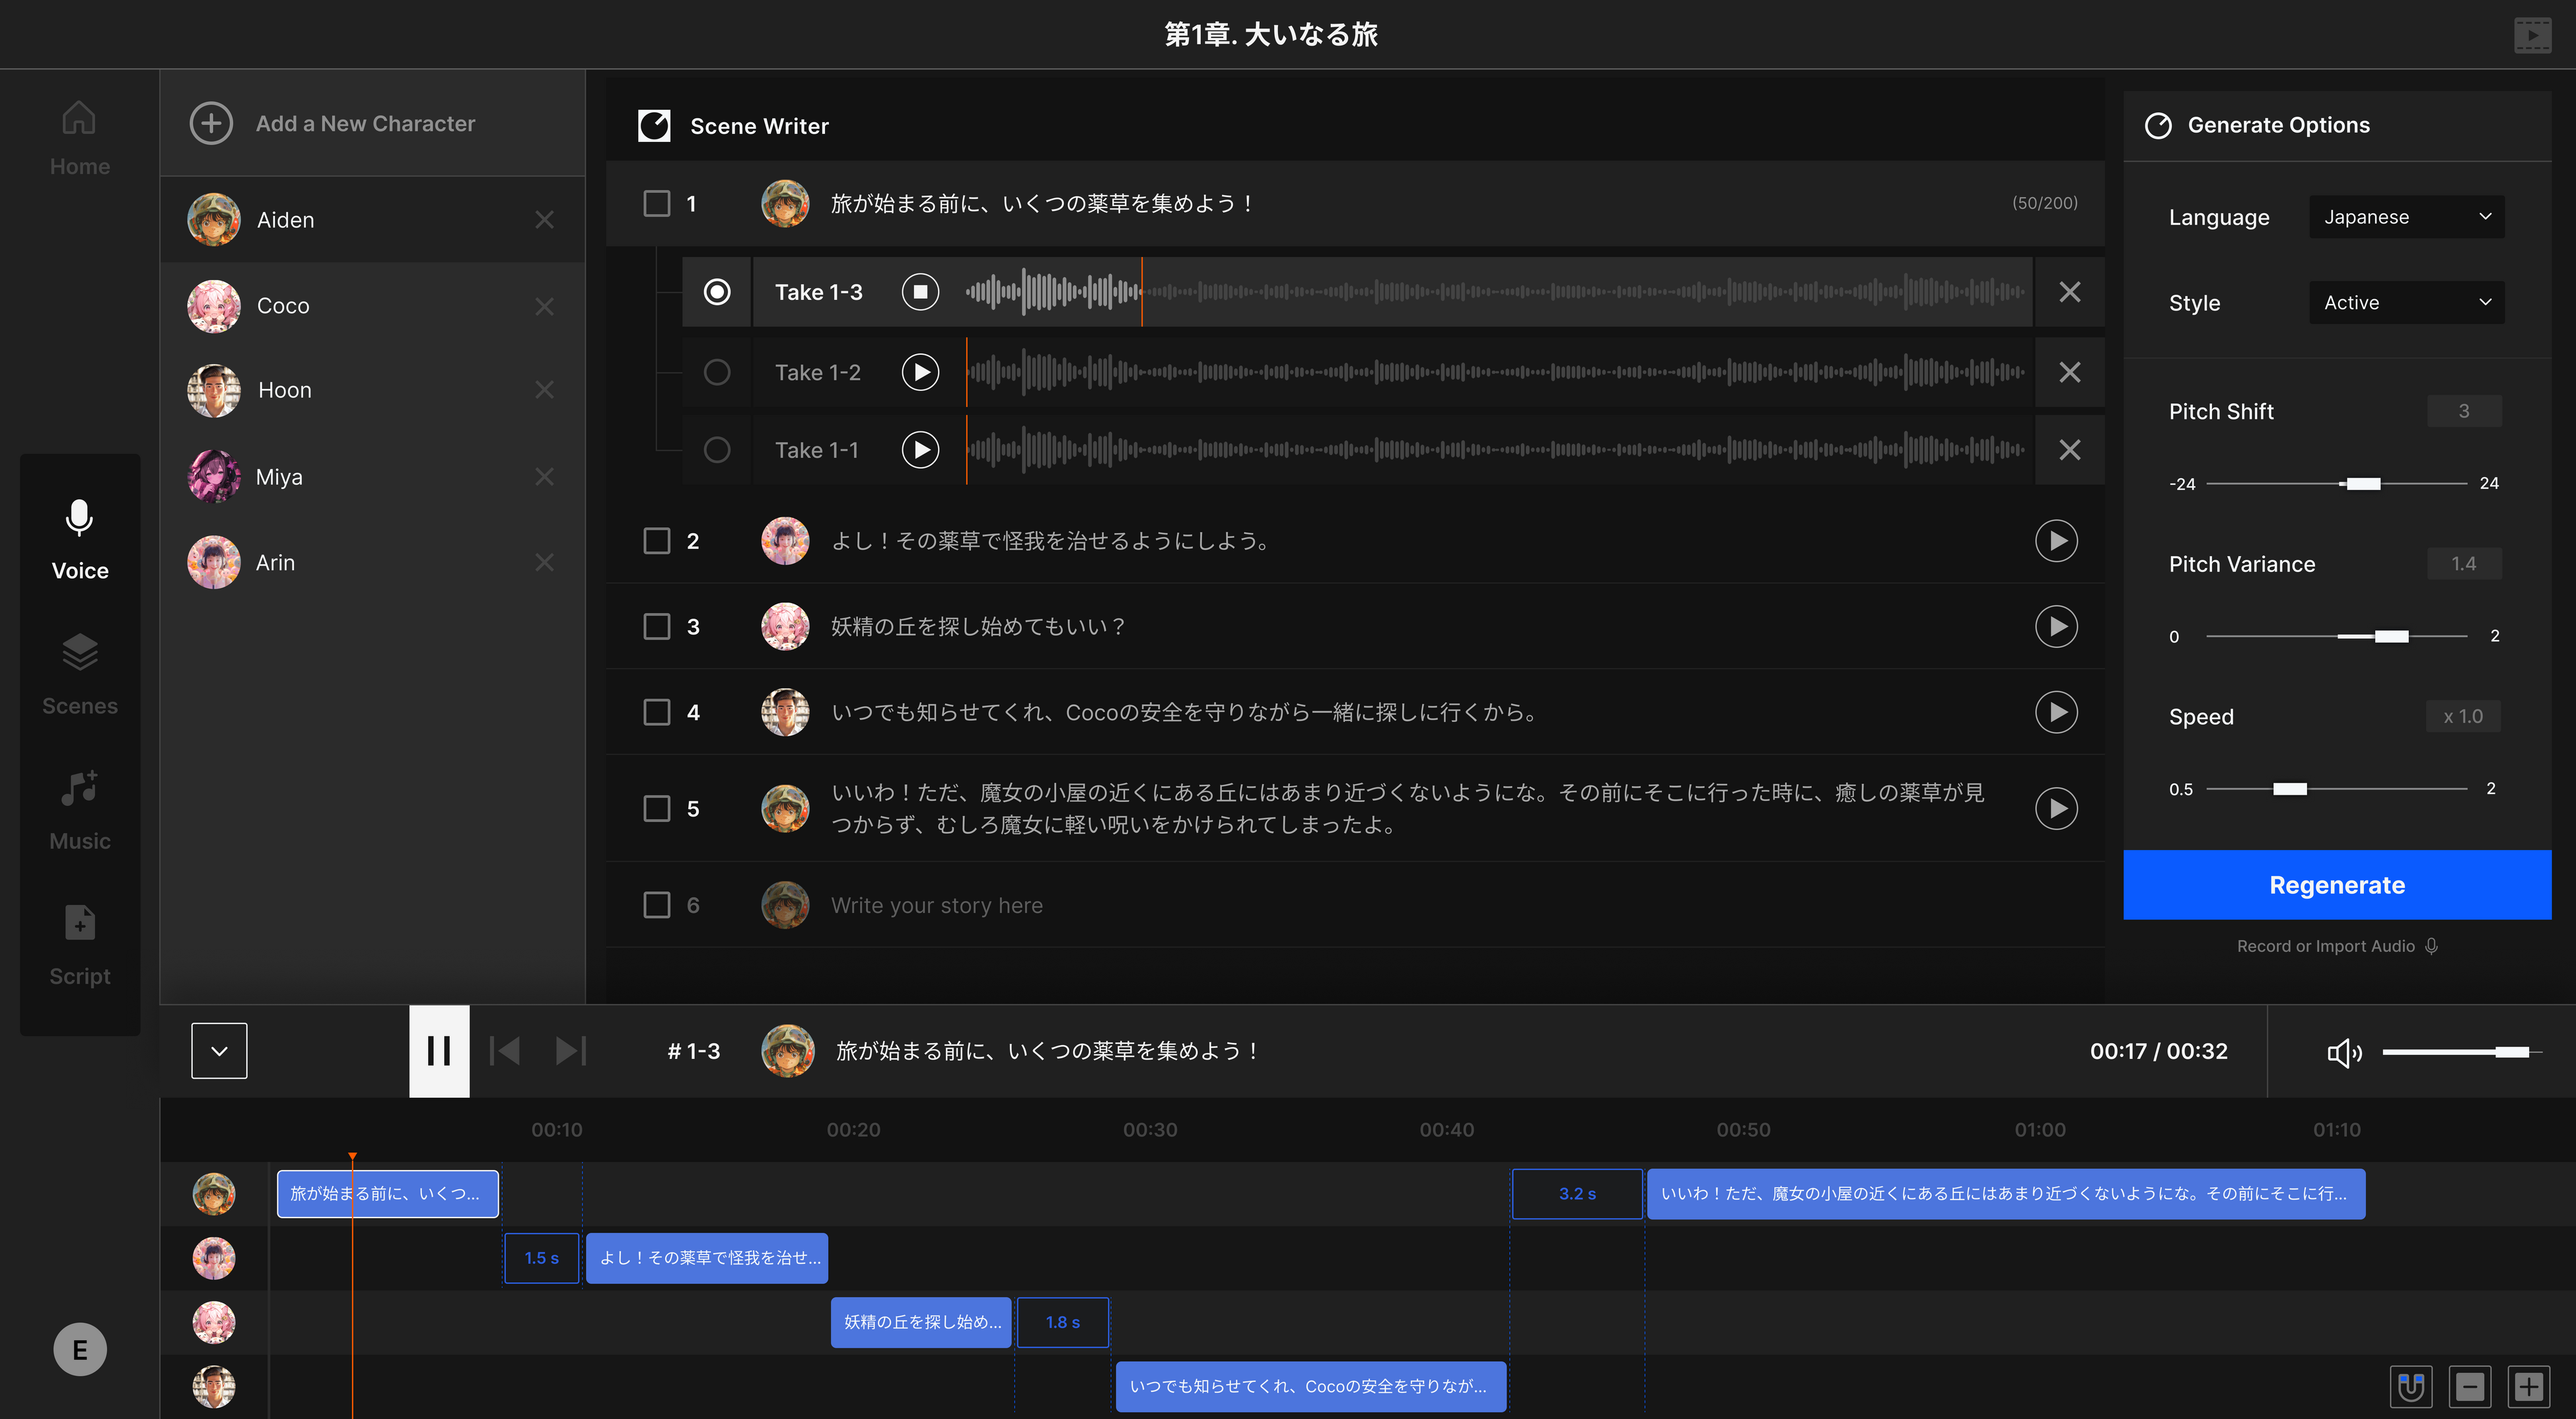Check the checkbox for dialogue line 5
Image resolution: width=2576 pixels, height=1419 pixels.
[657, 808]
